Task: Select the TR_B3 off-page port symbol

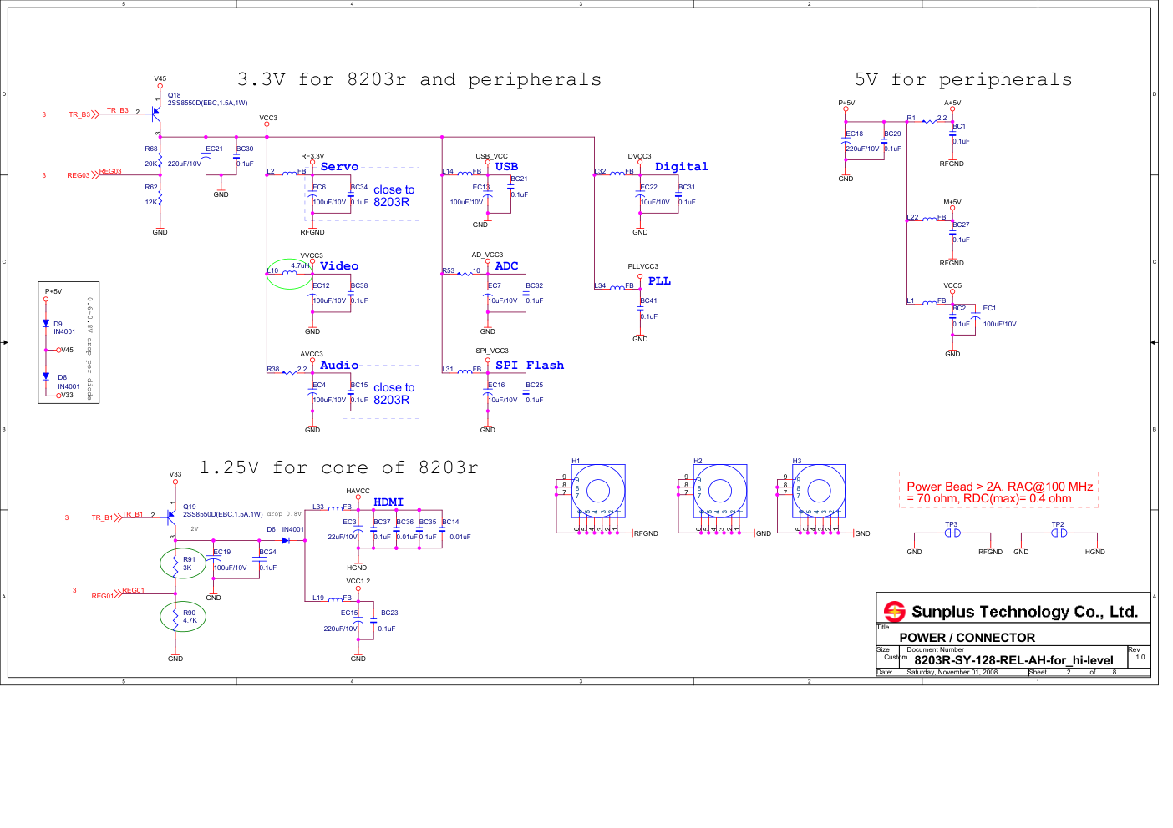Action: pos(95,114)
